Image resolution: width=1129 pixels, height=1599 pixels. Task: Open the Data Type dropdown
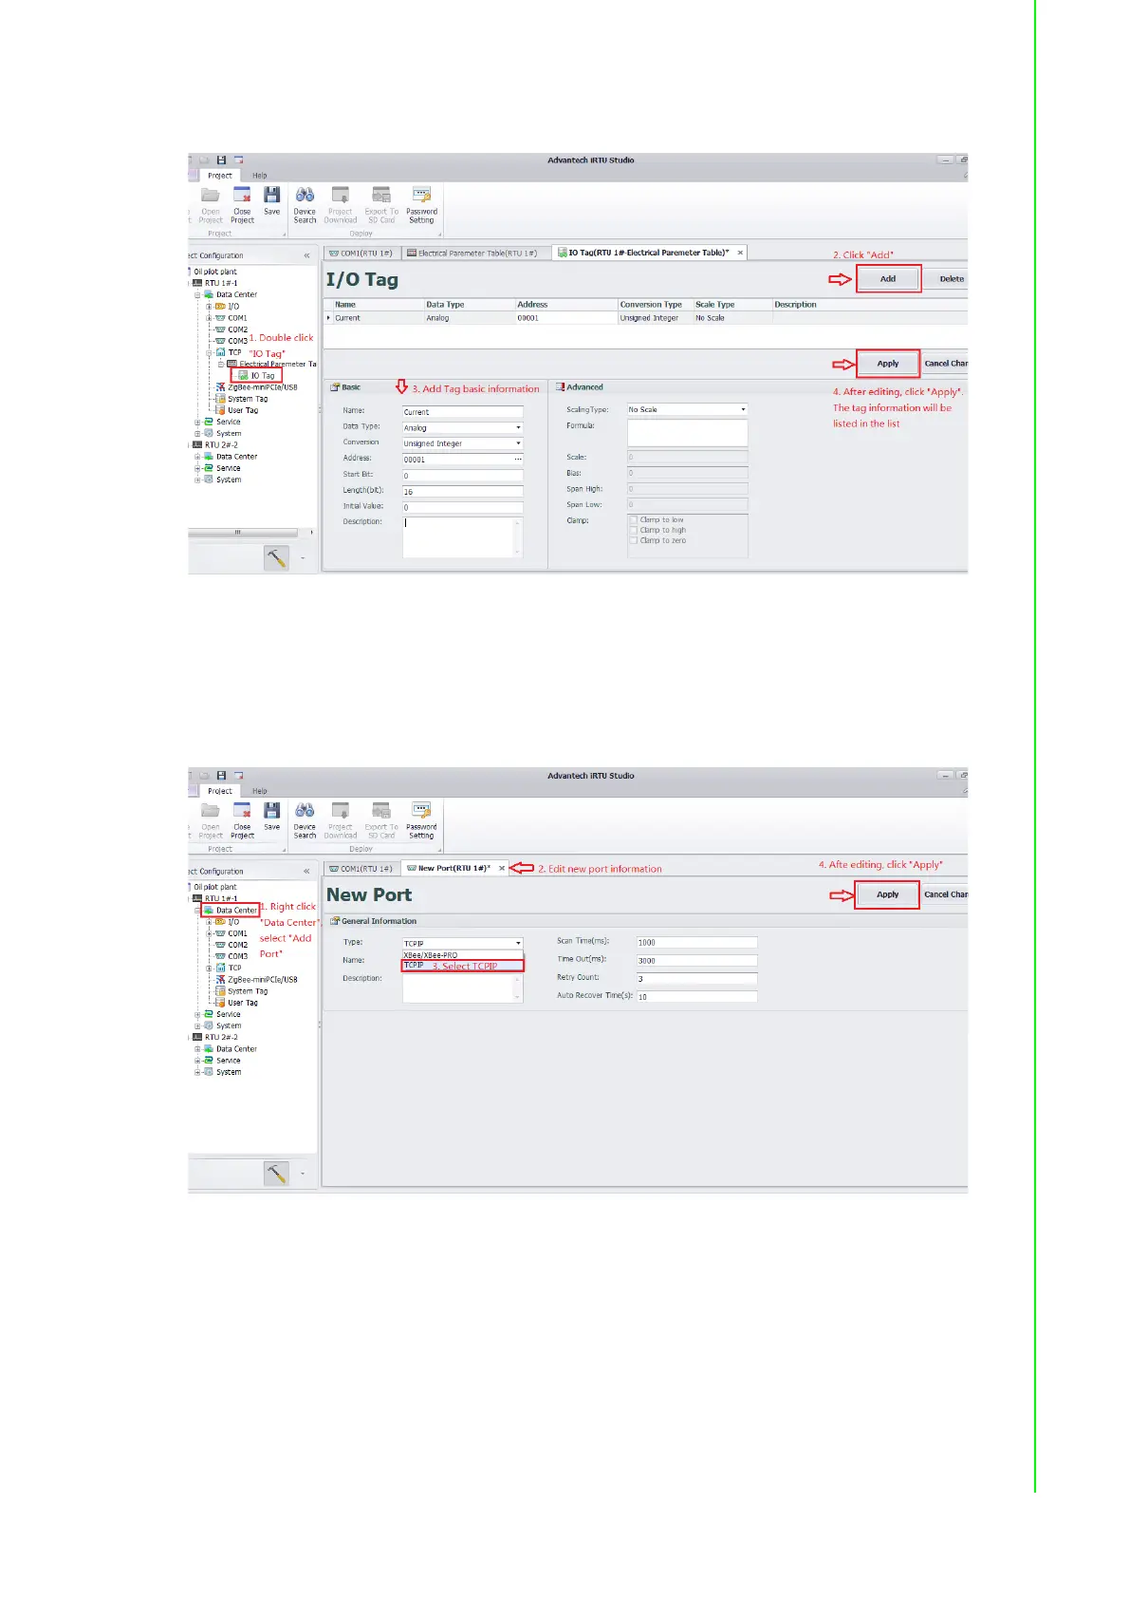point(518,428)
